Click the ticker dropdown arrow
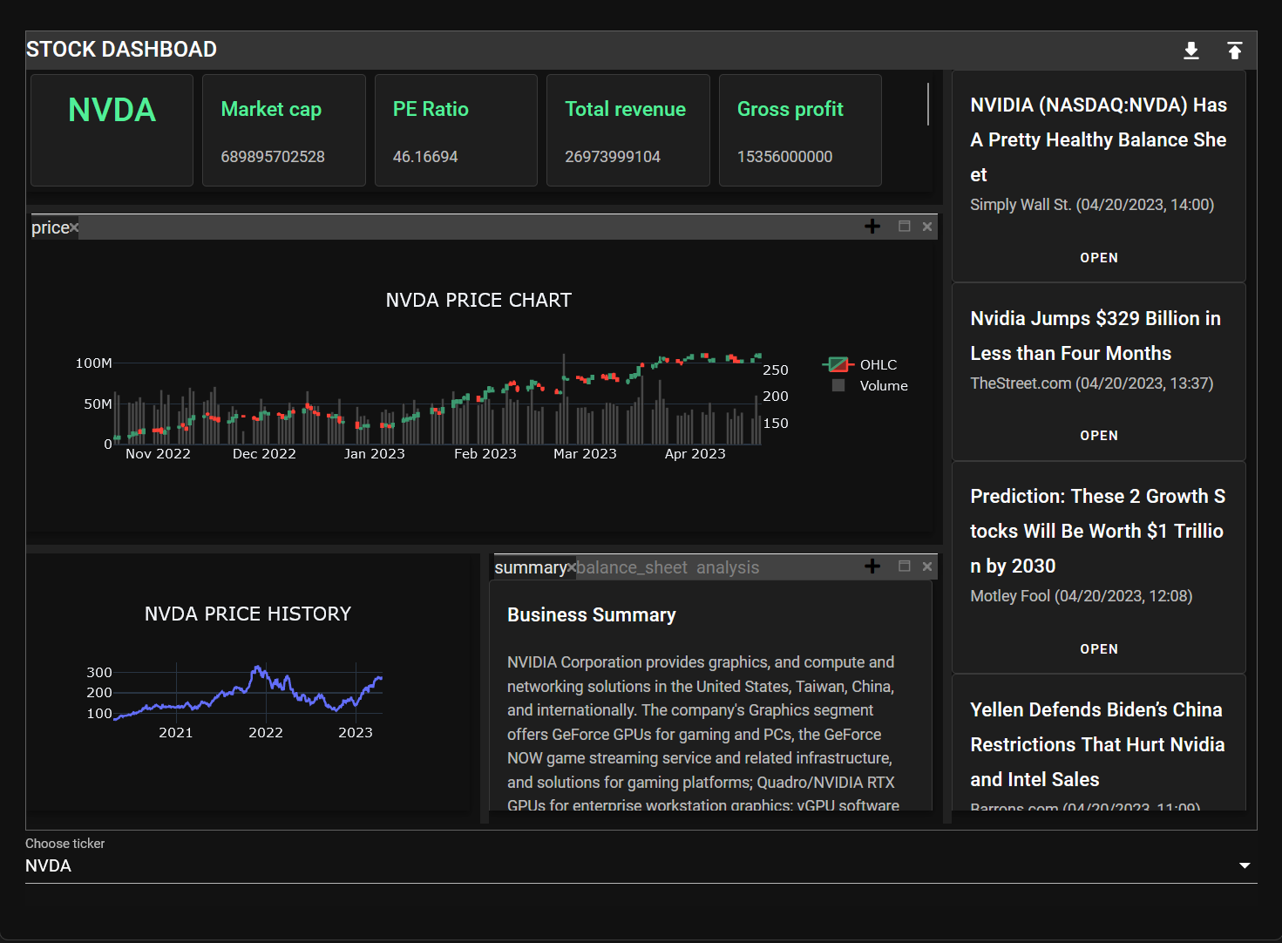 click(1245, 865)
